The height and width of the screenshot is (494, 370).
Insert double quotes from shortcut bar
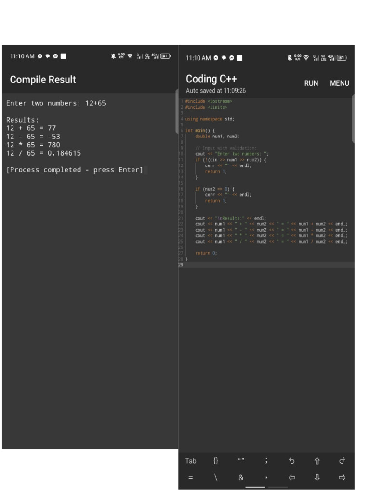[x=241, y=461]
